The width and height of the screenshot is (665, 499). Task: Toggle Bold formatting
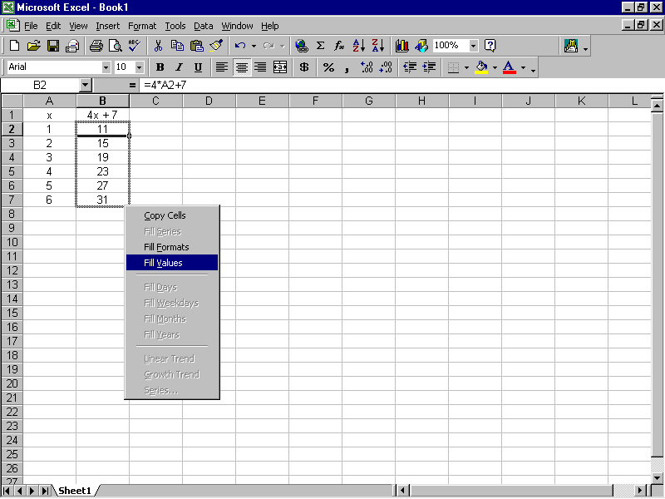click(160, 67)
